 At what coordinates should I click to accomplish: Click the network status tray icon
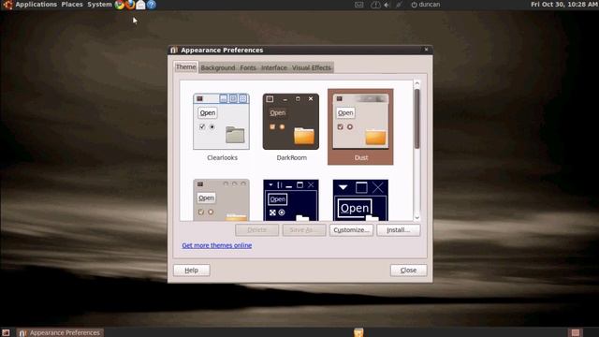pos(400,5)
